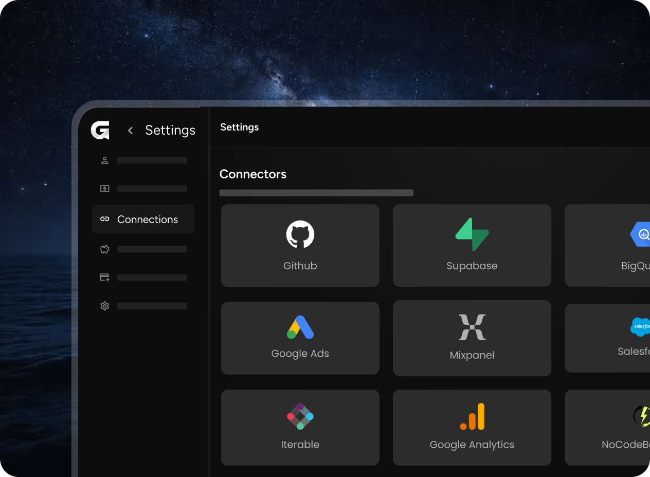Screen dimensions: 650x477
Task: Open the Github connector card
Action: click(300, 246)
